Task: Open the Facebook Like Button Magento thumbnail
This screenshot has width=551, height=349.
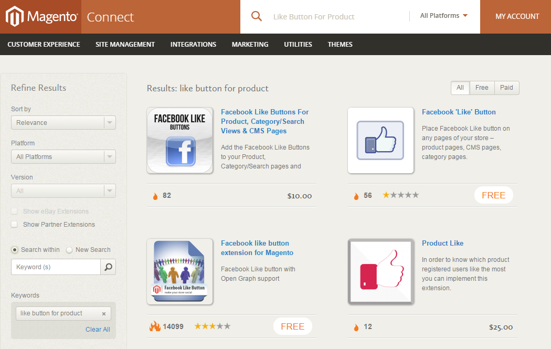Action: [180, 271]
